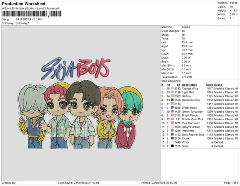Click the Color changes value 15
Image resolution: width=240 pixels, height=186 pixels.
[183, 31]
